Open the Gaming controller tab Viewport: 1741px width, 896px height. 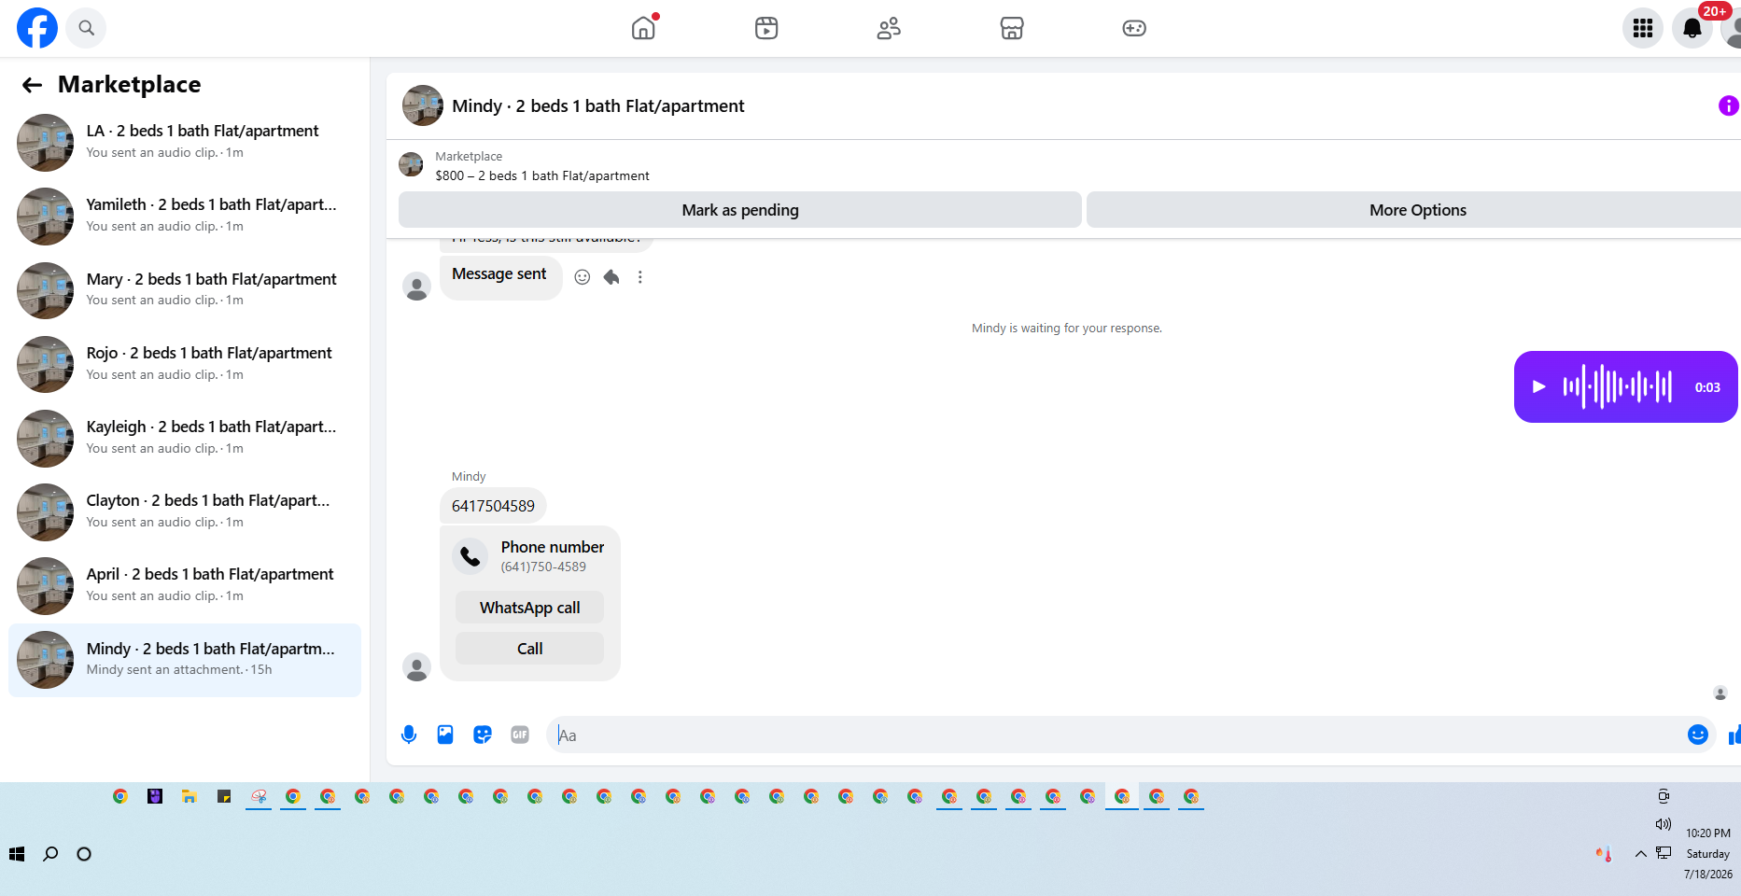pos(1134,28)
